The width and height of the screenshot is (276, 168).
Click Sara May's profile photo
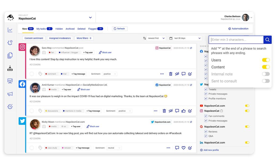pyautogui.click(x=35, y=51)
